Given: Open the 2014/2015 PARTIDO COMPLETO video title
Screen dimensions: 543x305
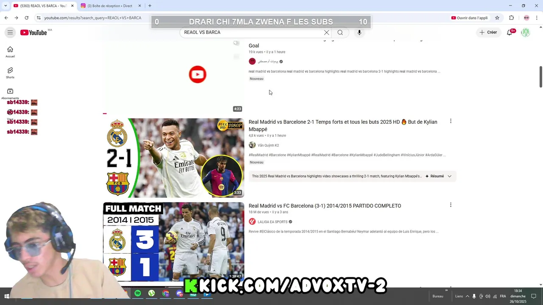Looking at the screenshot, I should (325, 206).
